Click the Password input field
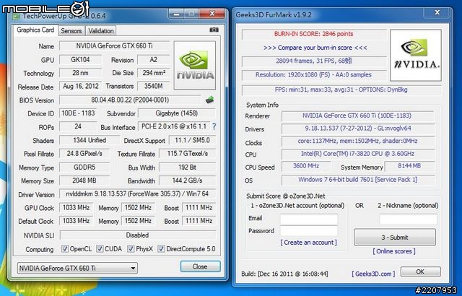This screenshot has width=462, height=296. (x=308, y=231)
